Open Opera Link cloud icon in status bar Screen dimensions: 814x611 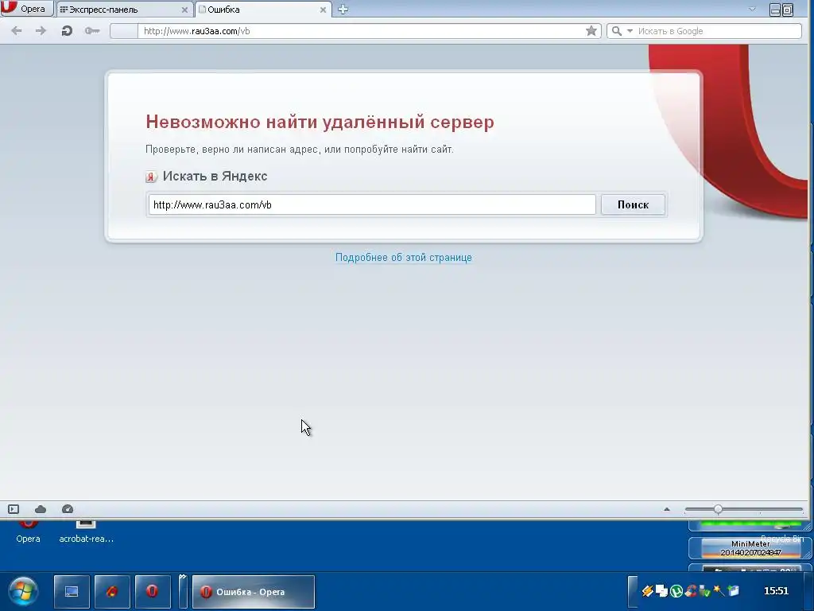(x=40, y=509)
